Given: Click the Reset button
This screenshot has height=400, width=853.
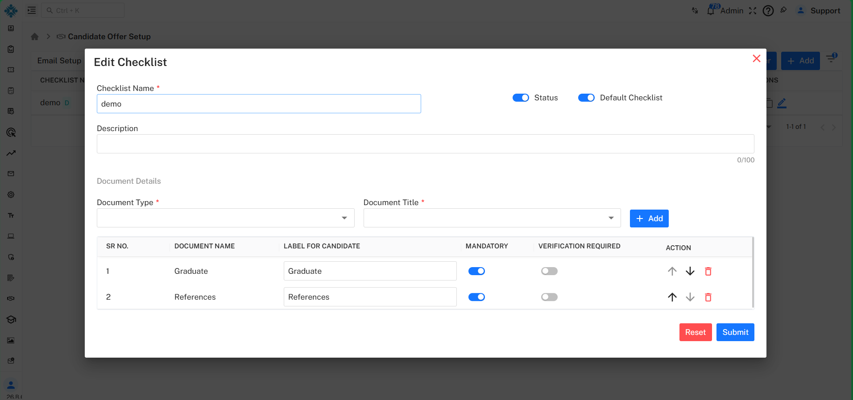Looking at the screenshot, I should [x=696, y=332].
